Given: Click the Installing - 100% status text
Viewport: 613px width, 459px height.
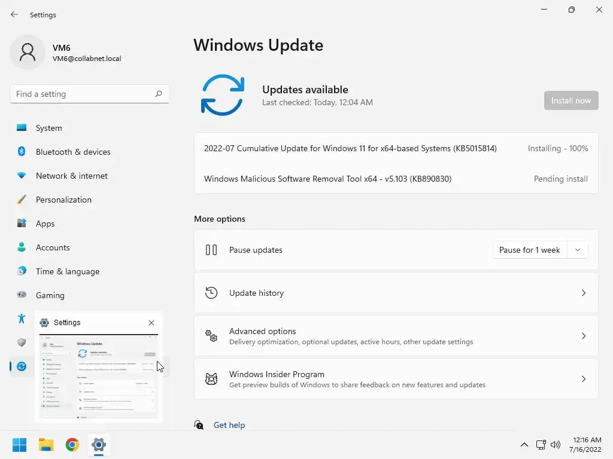Looking at the screenshot, I should point(558,148).
